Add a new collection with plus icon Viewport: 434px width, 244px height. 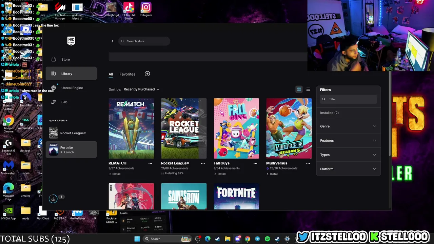147,74
